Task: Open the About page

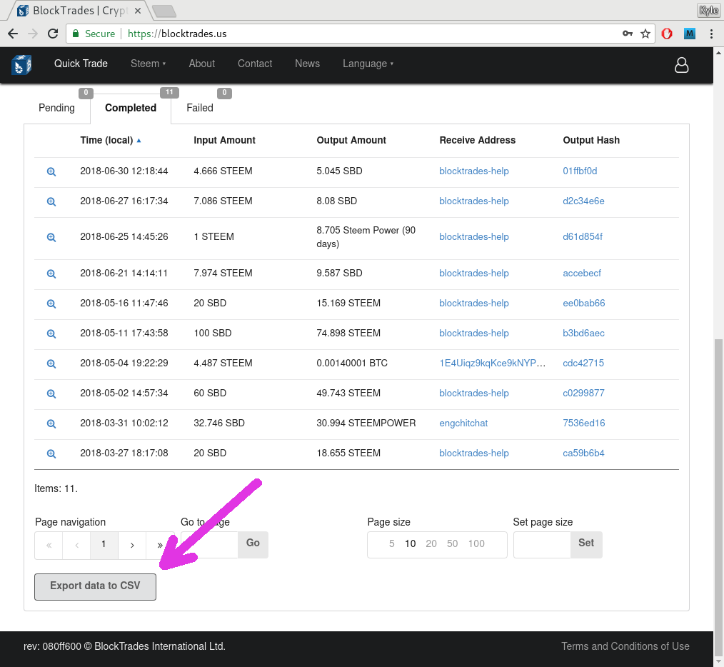Action: 202,64
